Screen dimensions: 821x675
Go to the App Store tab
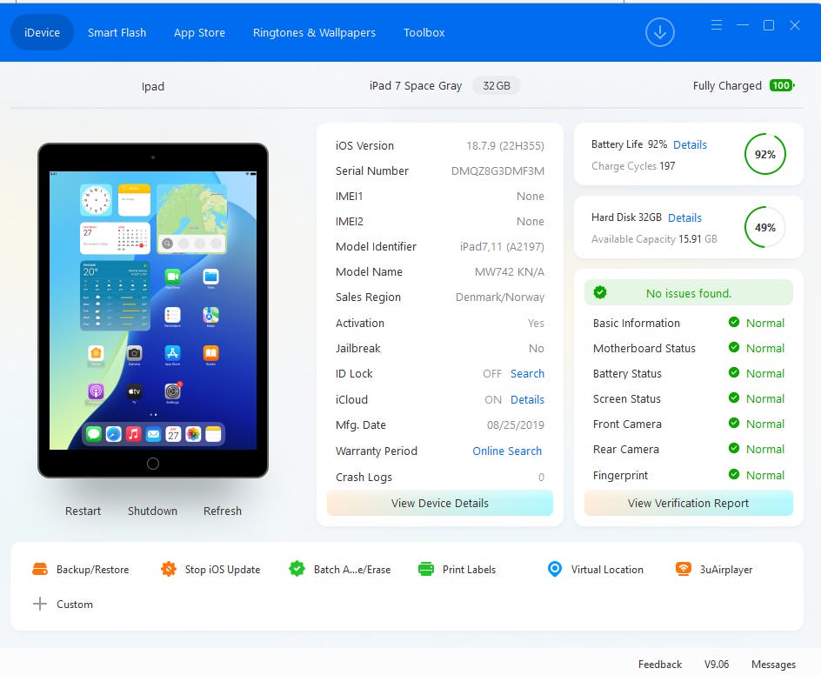click(x=199, y=32)
